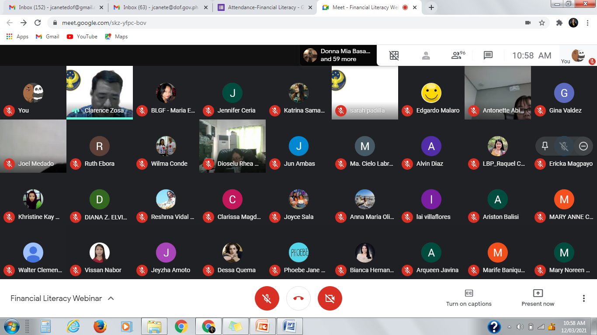Open the host controls icon
Image resolution: width=597 pixels, height=335 pixels.
[426, 55]
